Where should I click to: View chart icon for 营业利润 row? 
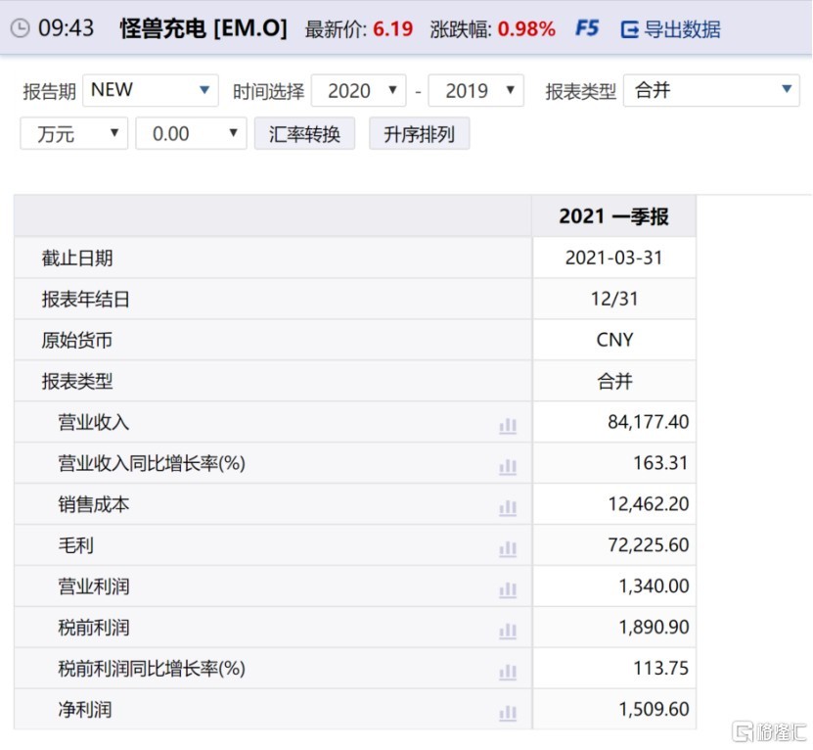point(507,589)
